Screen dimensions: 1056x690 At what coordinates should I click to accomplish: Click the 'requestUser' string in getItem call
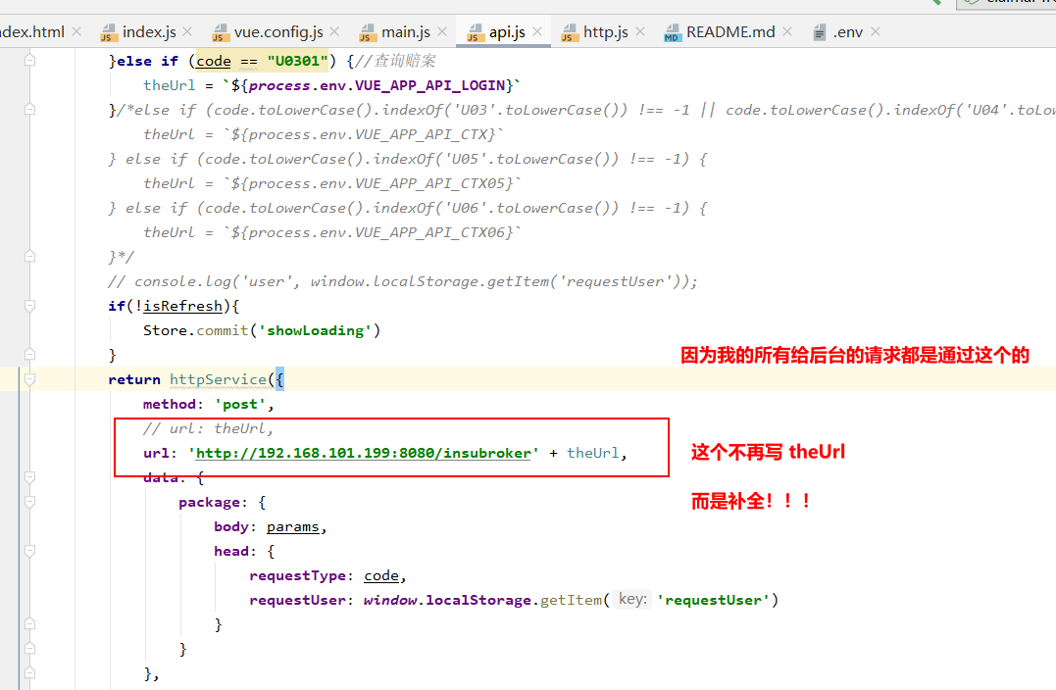tap(713, 601)
